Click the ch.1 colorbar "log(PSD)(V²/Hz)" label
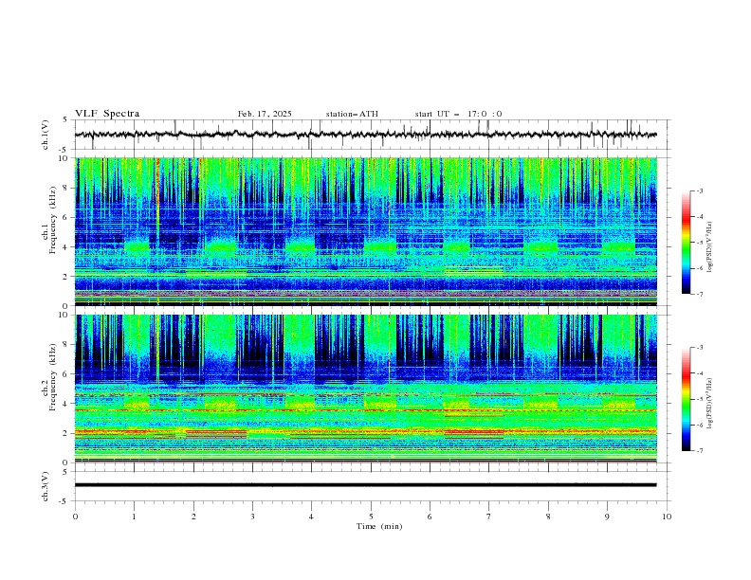This screenshot has height=580, width=751. [x=710, y=247]
